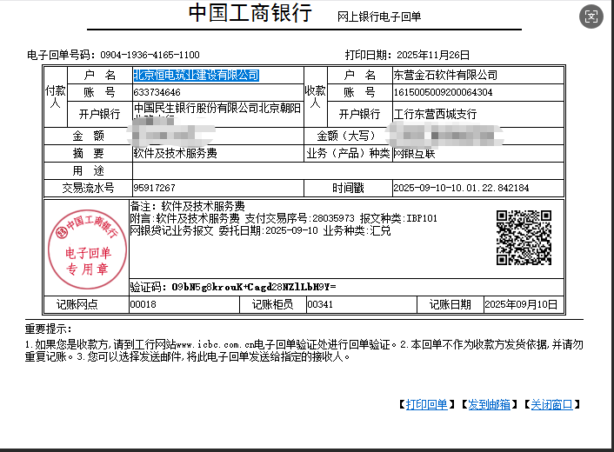Click the payee bank 工行东营西城支行
614x452 pixels.
click(435, 114)
